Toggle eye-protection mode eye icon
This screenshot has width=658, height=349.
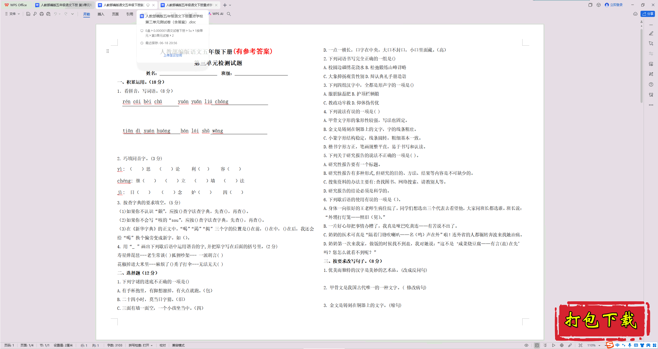pyautogui.click(x=526, y=345)
